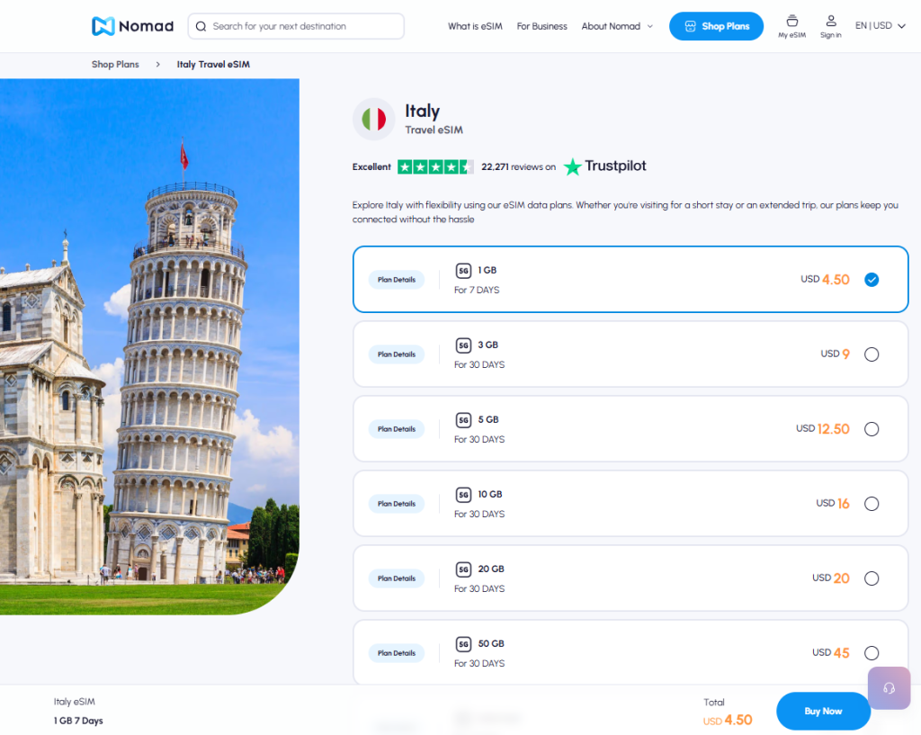Expand the About Nomad dropdown
Image resolution: width=921 pixels, height=735 pixels.
[617, 26]
